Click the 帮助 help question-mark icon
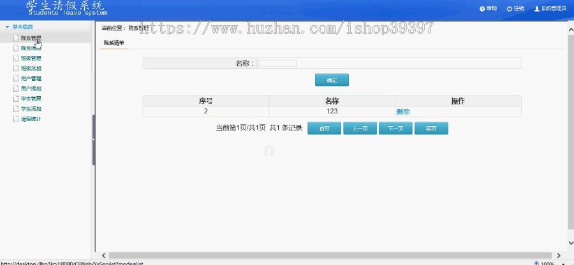The width and height of the screenshot is (574, 265). tap(482, 9)
